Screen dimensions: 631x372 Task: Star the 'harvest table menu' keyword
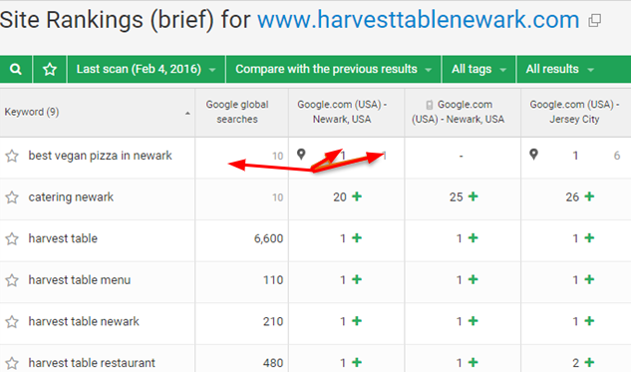(x=12, y=280)
